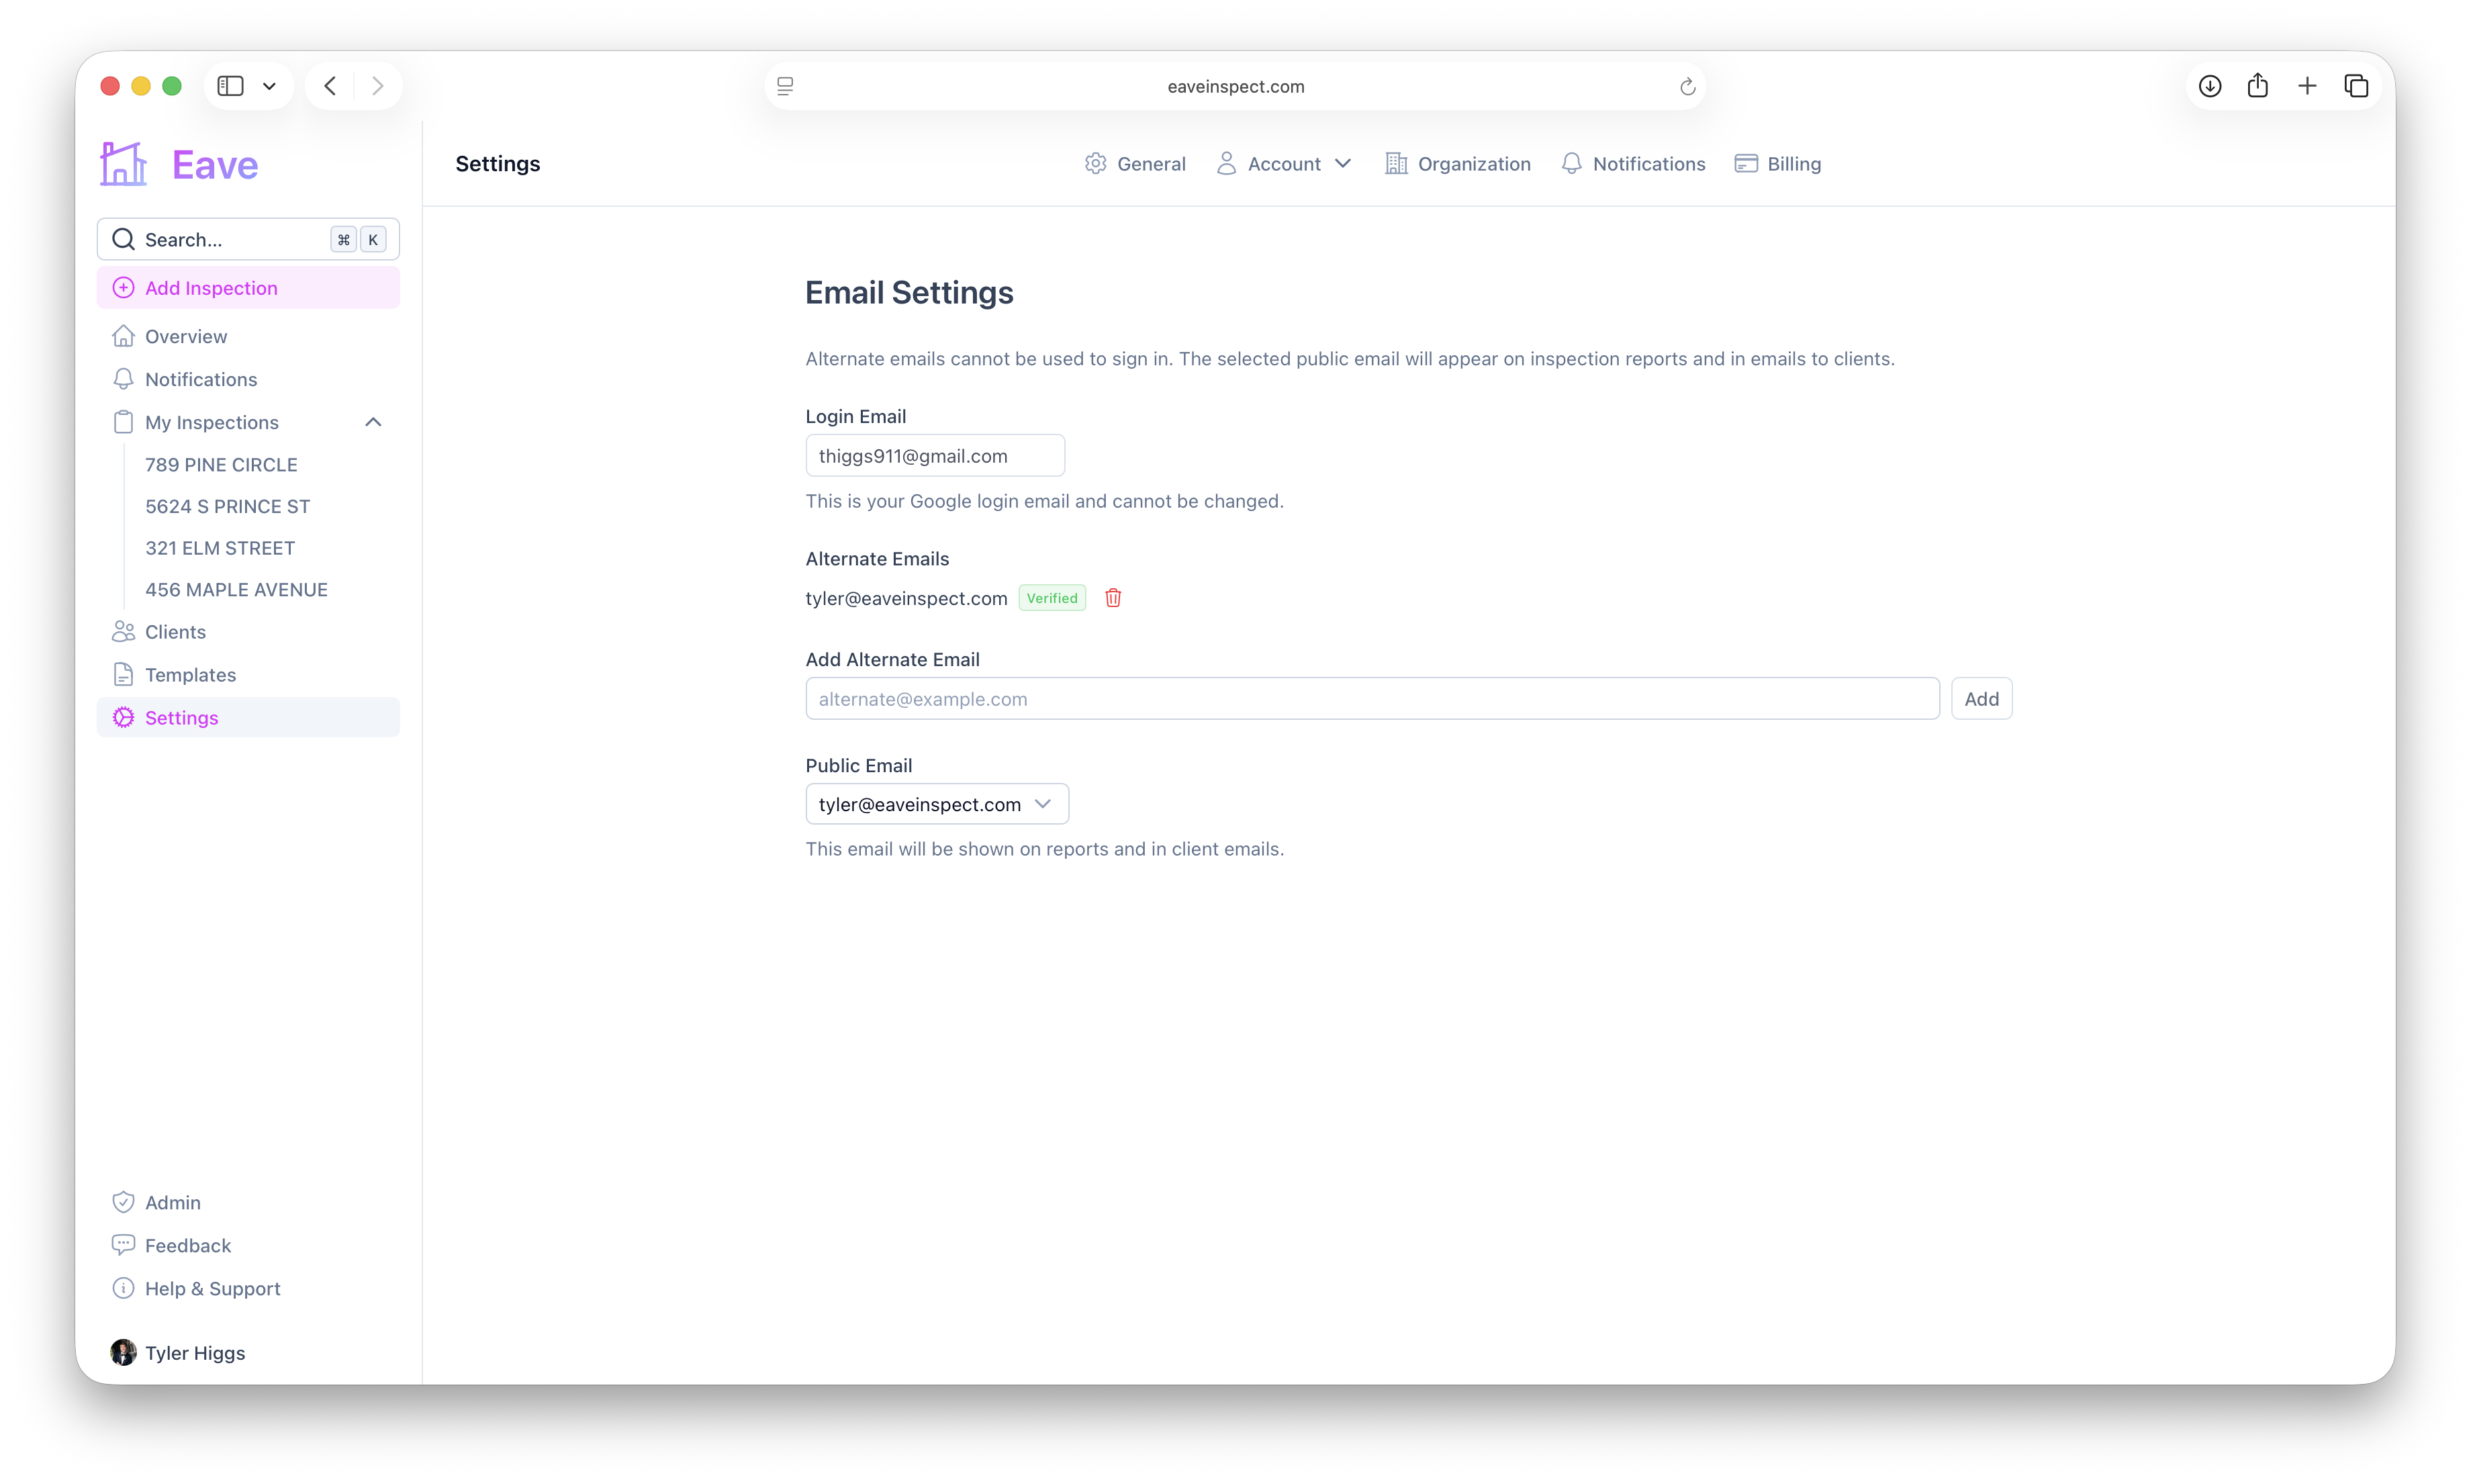The image size is (2471, 1484).
Task: Open the Templates page
Action: click(248, 675)
